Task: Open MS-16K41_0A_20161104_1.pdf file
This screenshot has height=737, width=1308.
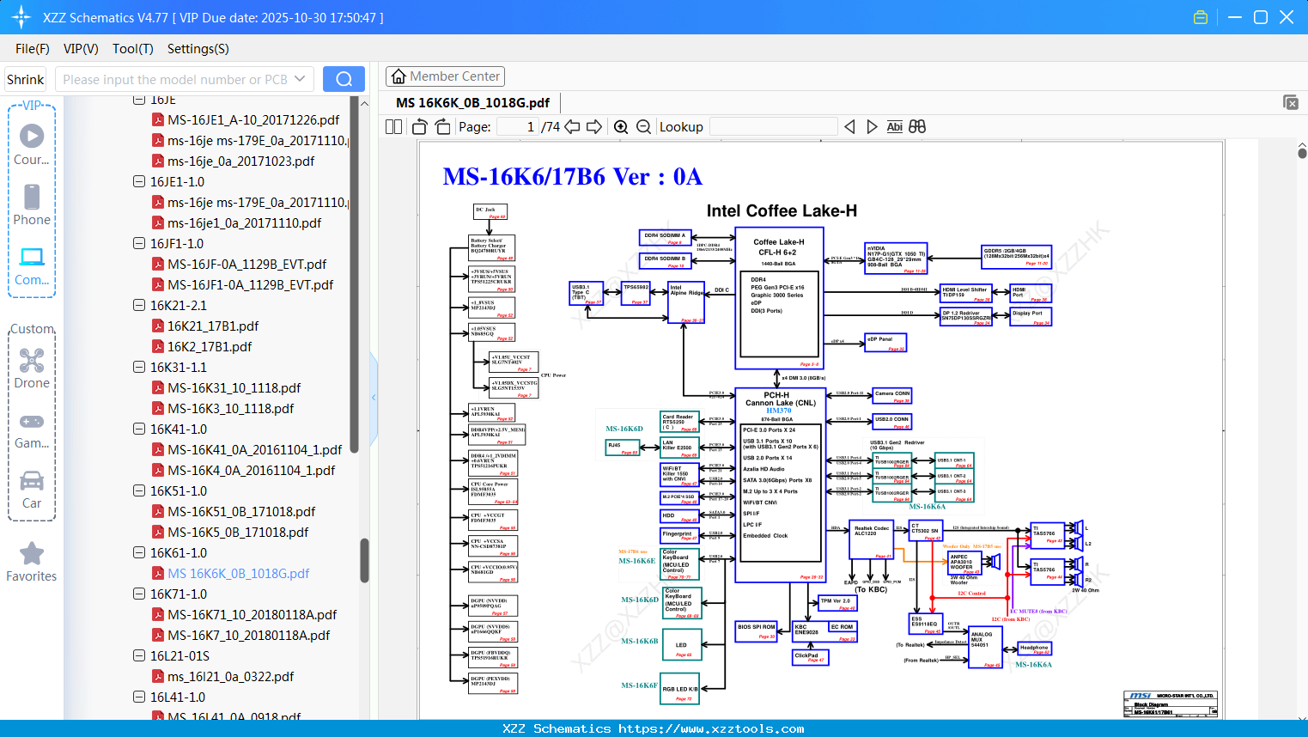Action: click(x=255, y=450)
